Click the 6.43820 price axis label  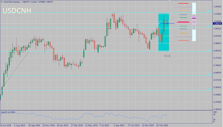click(217, 95)
